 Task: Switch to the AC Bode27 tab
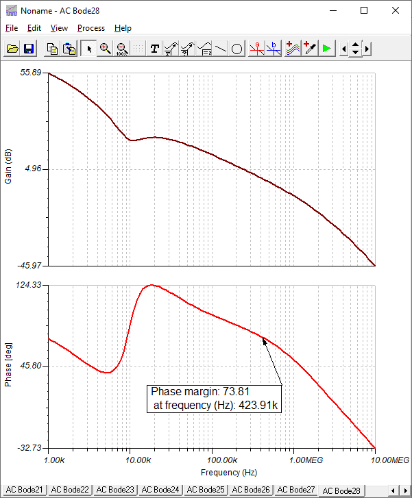[296, 489]
